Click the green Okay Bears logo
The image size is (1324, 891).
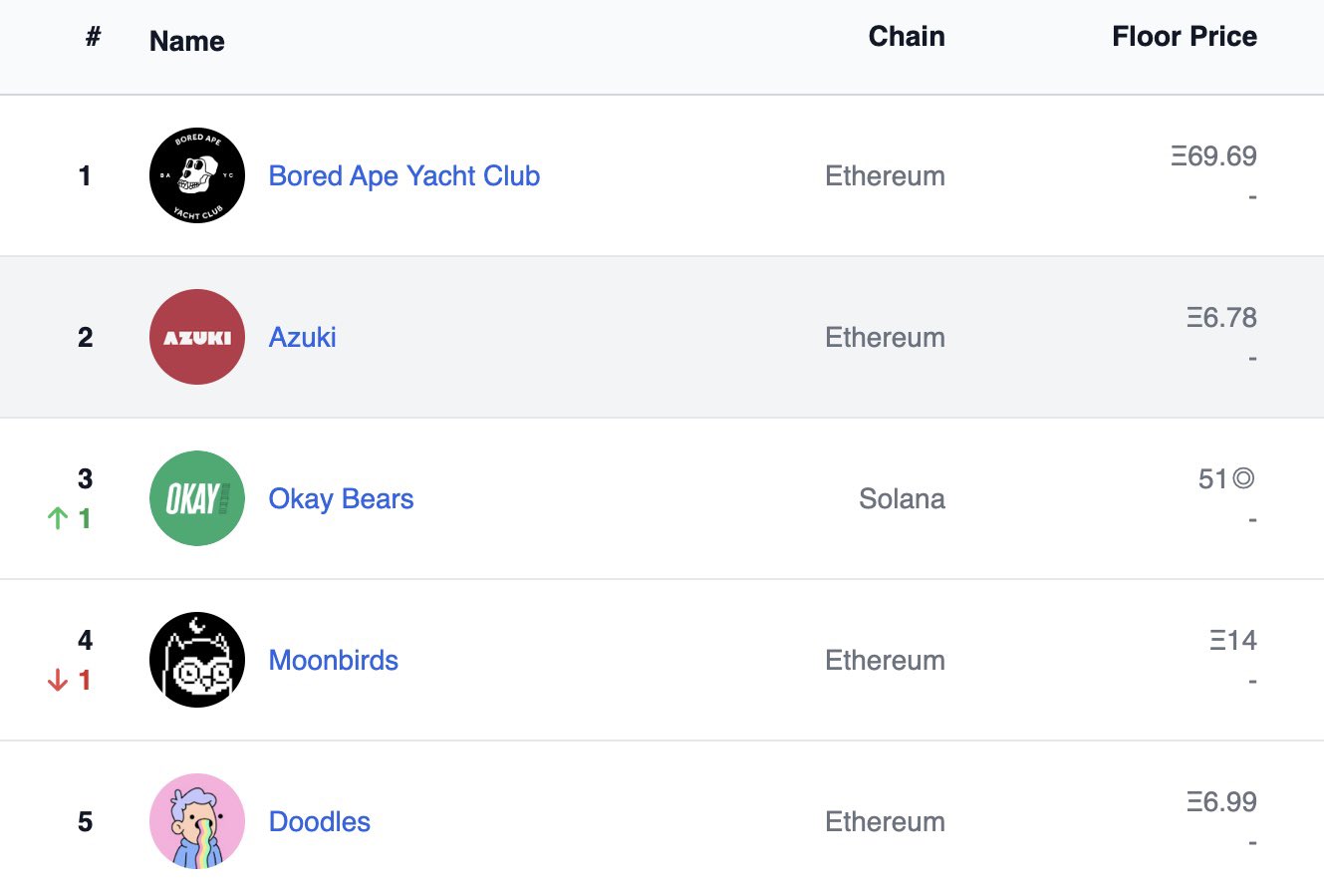click(x=197, y=498)
